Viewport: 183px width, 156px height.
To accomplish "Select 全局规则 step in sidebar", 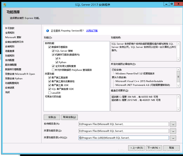I will (10, 33).
